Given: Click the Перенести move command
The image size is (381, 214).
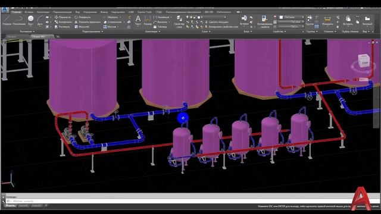Looking at the screenshot, I should pyautogui.click(x=63, y=17).
